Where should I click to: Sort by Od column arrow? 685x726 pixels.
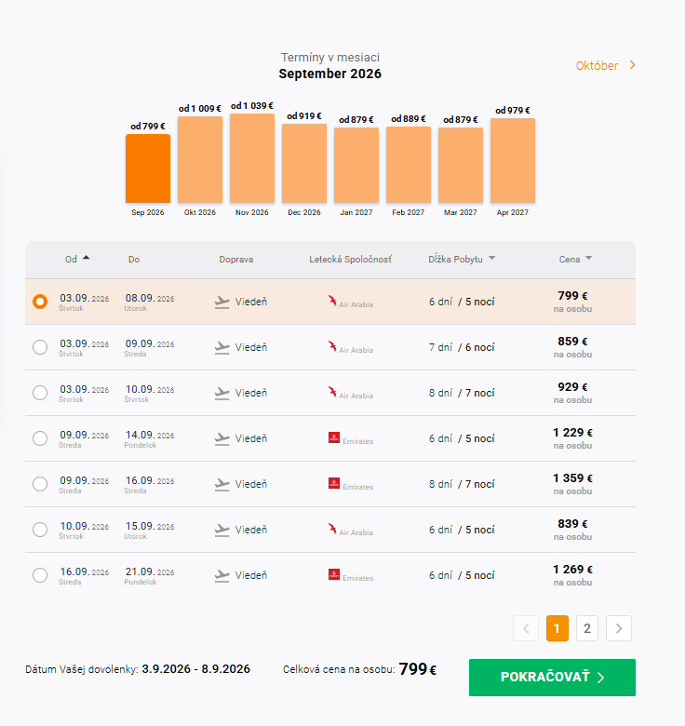(86, 258)
